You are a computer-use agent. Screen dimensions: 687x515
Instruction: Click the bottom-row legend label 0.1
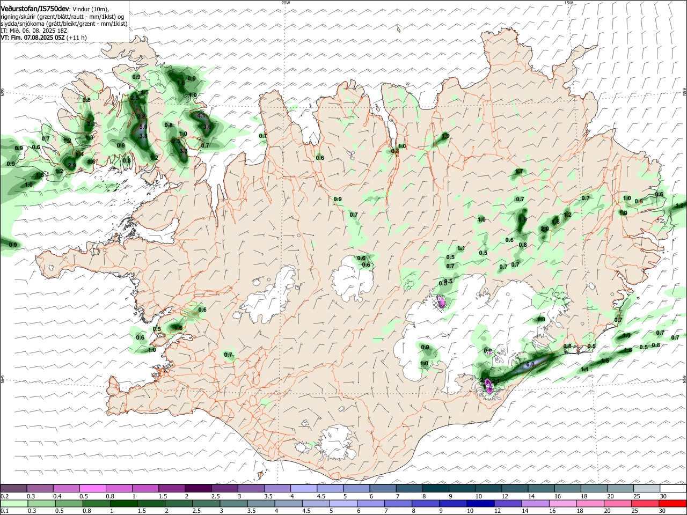click(4, 511)
